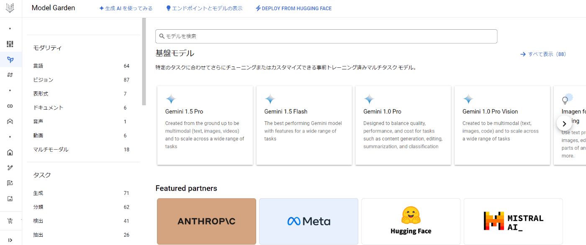Advance the foundation model carousel with the next arrow

pyautogui.click(x=564, y=123)
